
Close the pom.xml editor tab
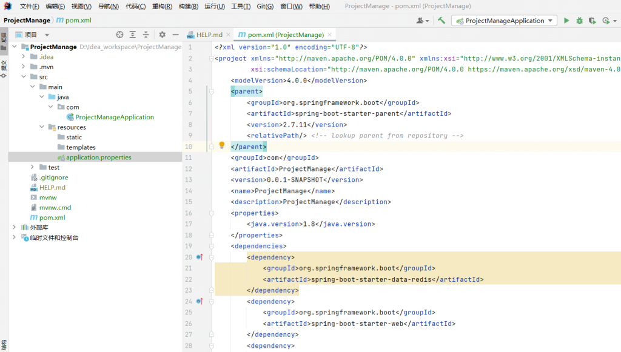[330, 35]
